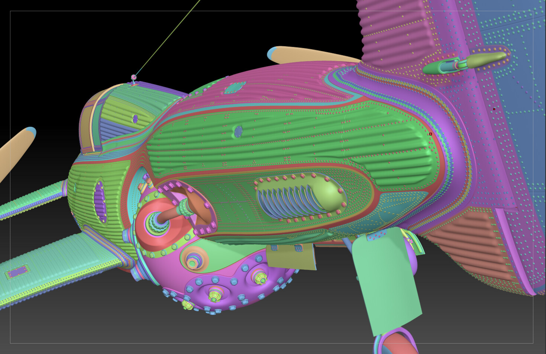Select the blue-tipped propeller blade above fuselage
Viewport: 546px width, 354px height.
click(x=312, y=54)
